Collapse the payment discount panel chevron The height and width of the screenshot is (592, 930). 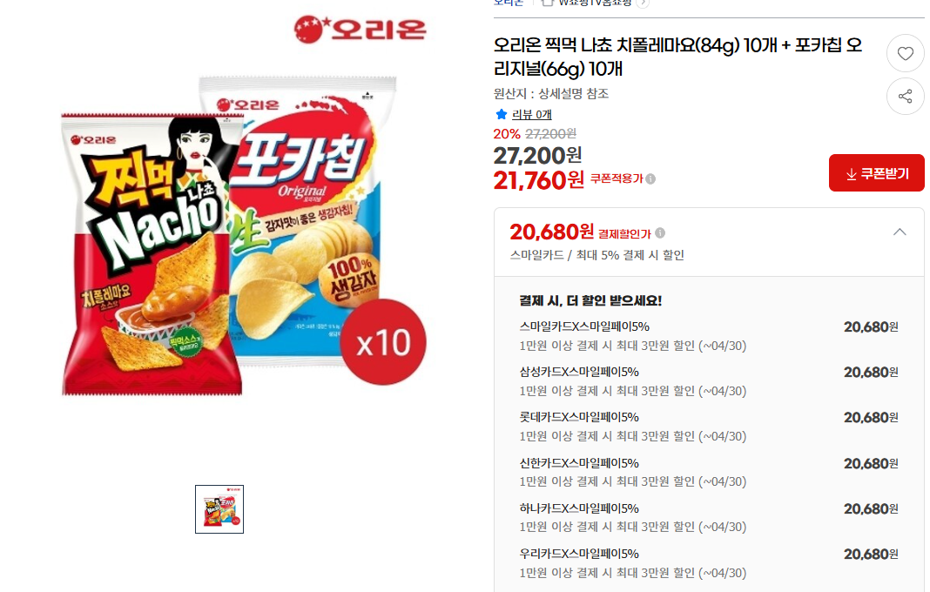click(x=900, y=232)
